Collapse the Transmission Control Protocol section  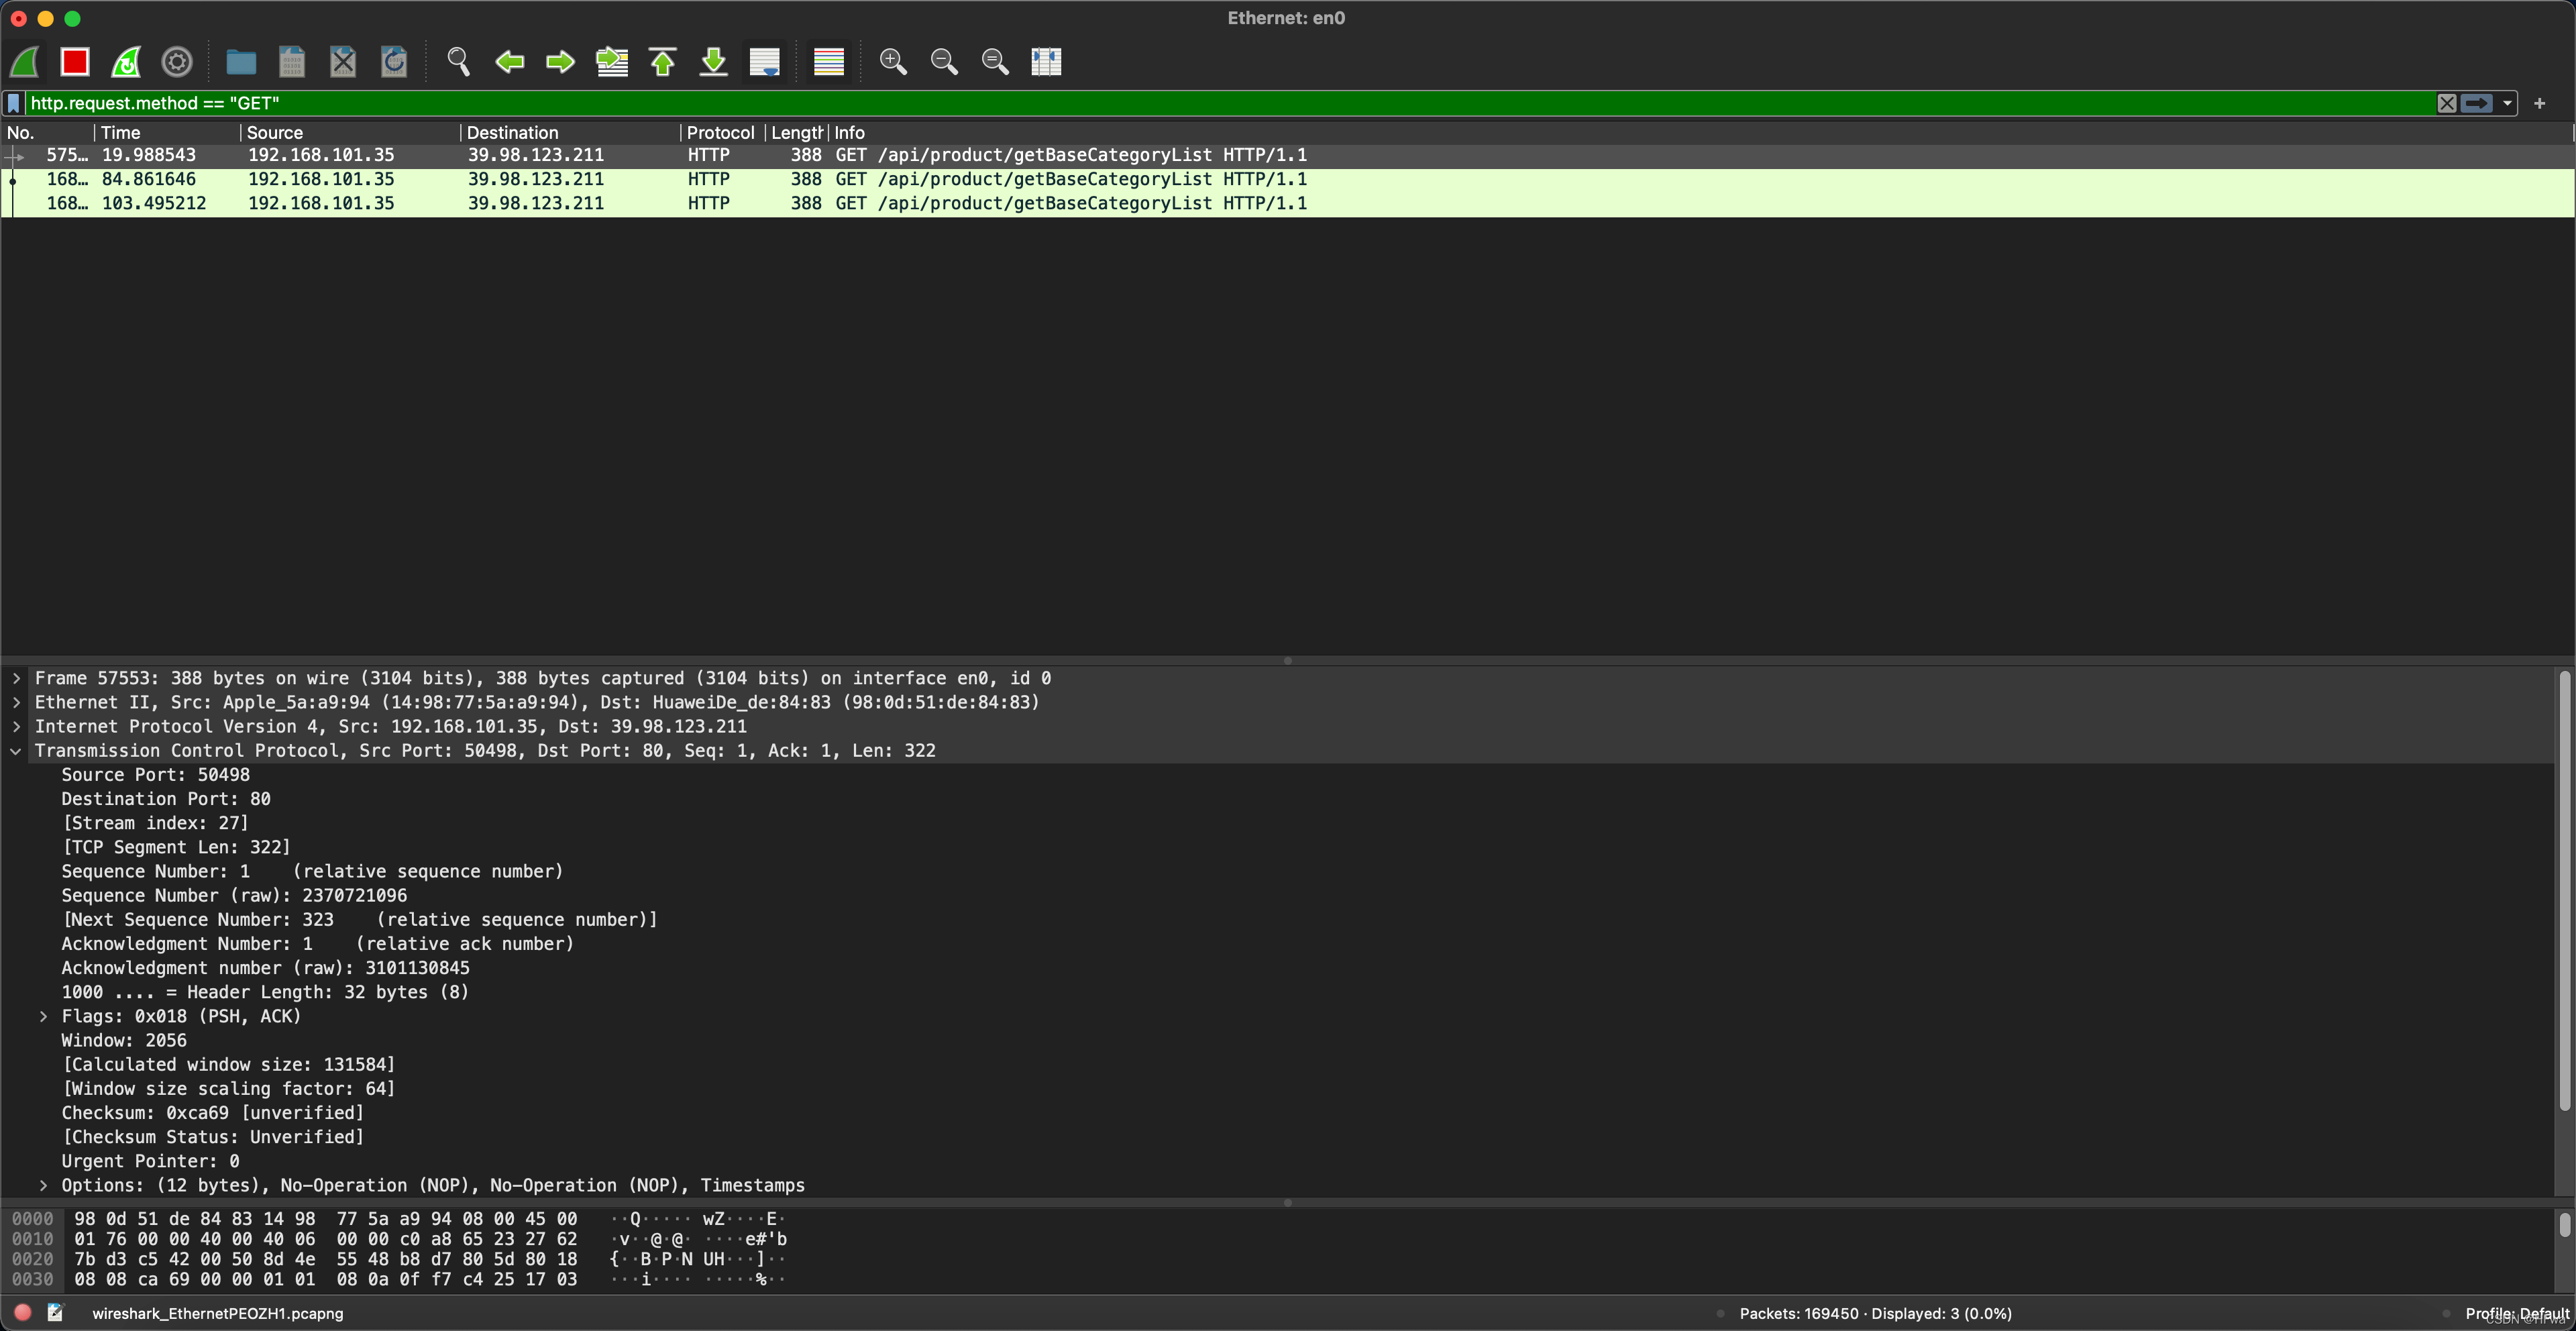click(x=17, y=751)
